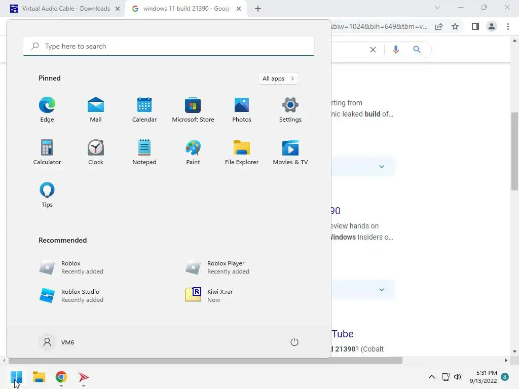This screenshot has width=519, height=389.
Task: Show hidden system tray icons
Action: pyautogui.click(x=432, y=377)
